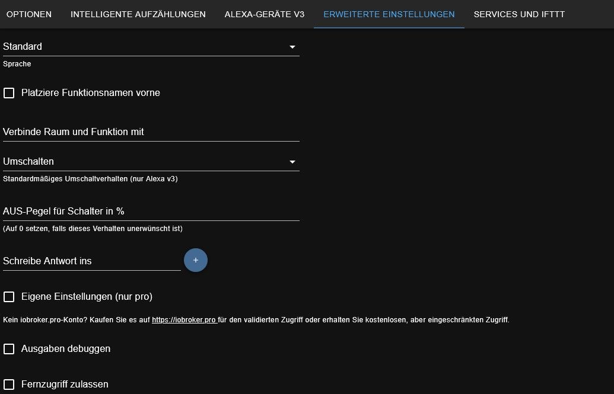Expand the Umschalten toggle behavior dropdown

(x=151, y=162)
